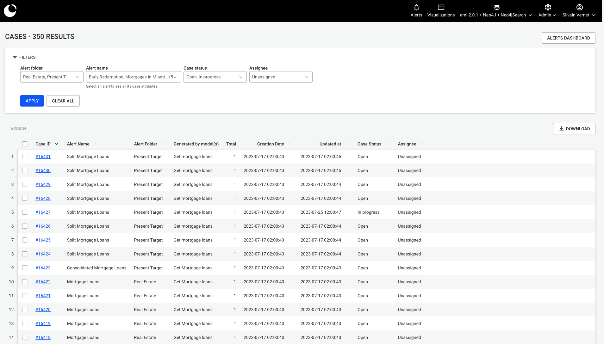Tick the checkbox beside case #16427
The height and width of the screenshot is (344, 604).
25,212
